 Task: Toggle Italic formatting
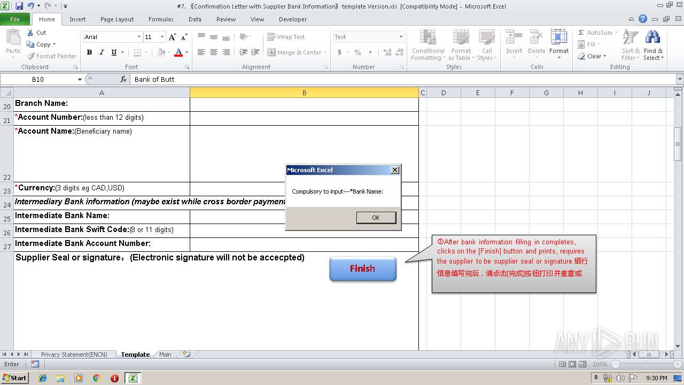tap(102, 52)
